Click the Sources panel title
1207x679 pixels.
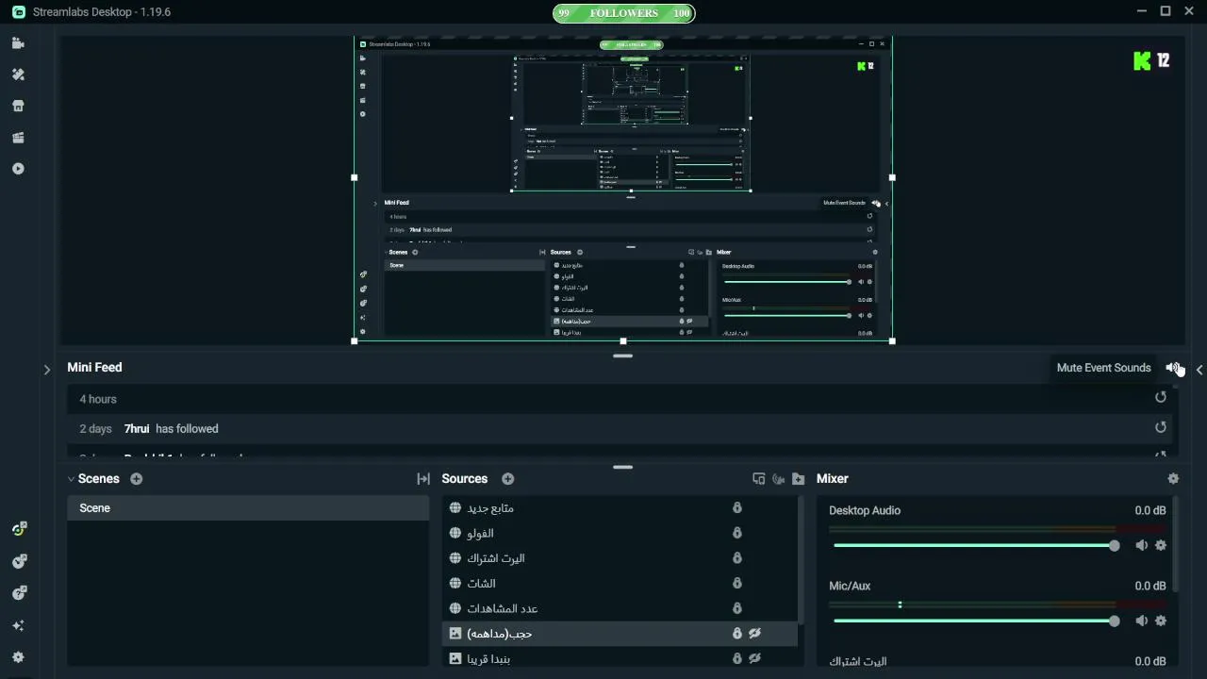[x=465, y=479]
